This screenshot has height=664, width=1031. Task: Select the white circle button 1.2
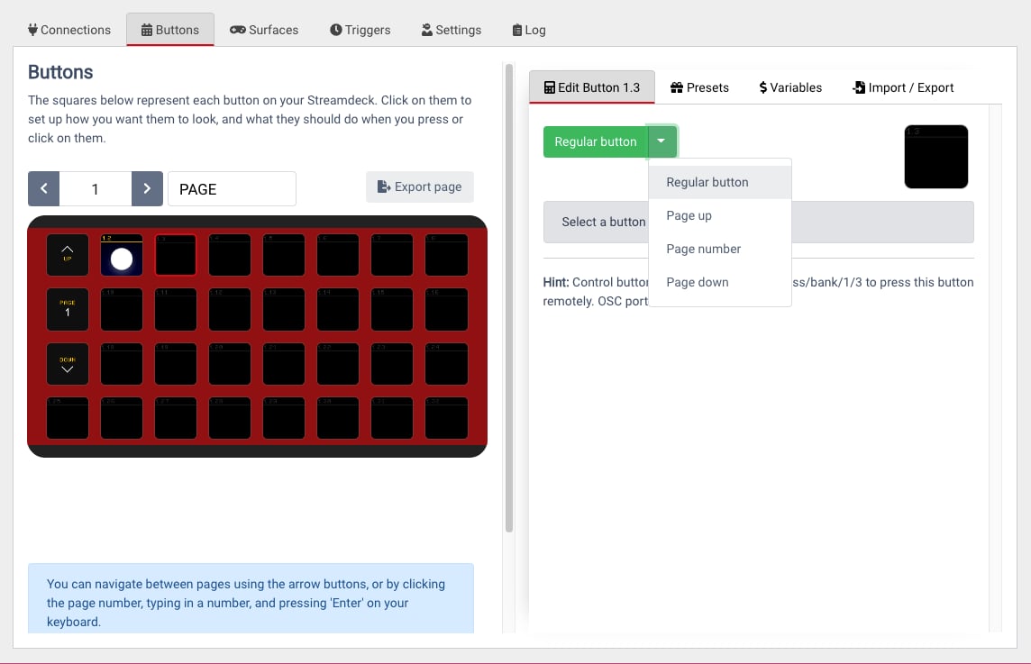pos(122,254)
